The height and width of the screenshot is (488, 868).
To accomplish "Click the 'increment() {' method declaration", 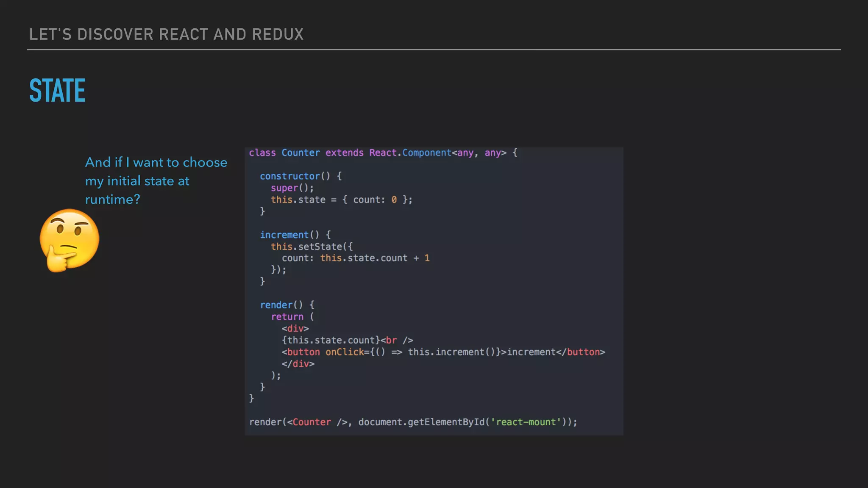I will [295, 235].
